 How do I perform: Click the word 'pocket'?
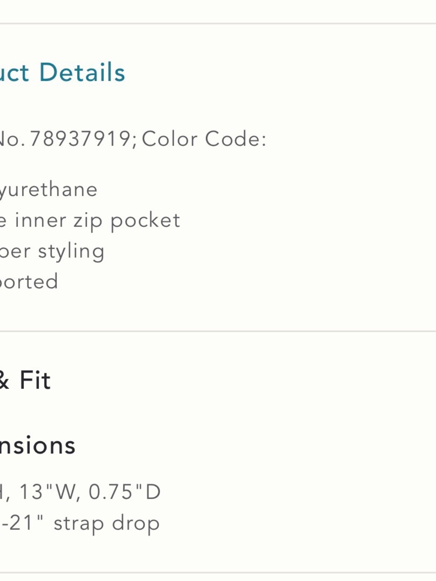point(145,221)
